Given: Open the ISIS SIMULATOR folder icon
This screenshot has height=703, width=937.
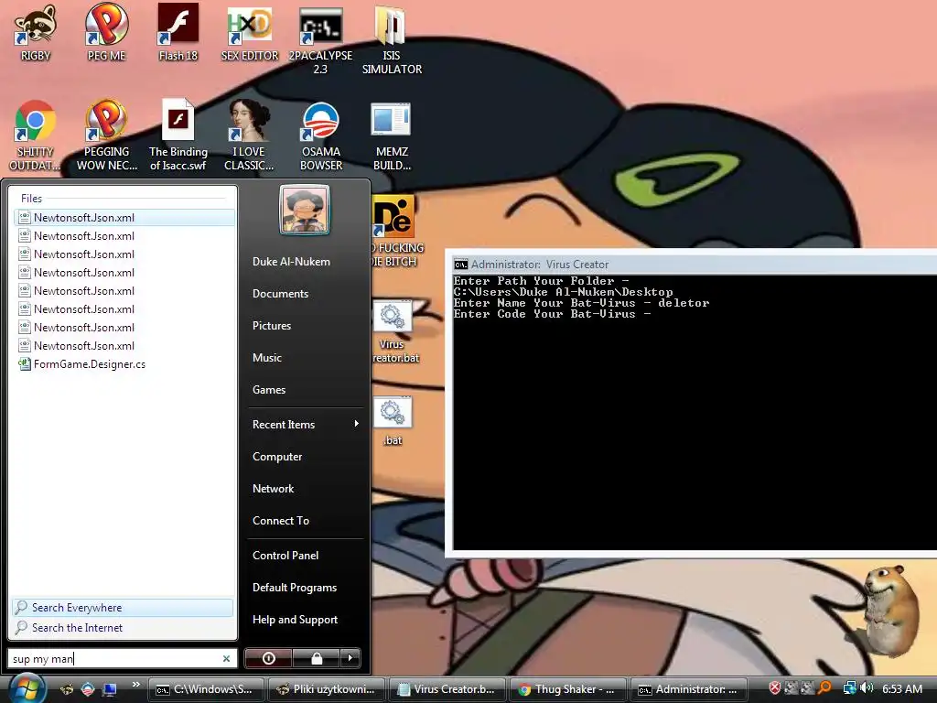Looking at the screenshot, I should pyautogui.click(x=392, y=38).
